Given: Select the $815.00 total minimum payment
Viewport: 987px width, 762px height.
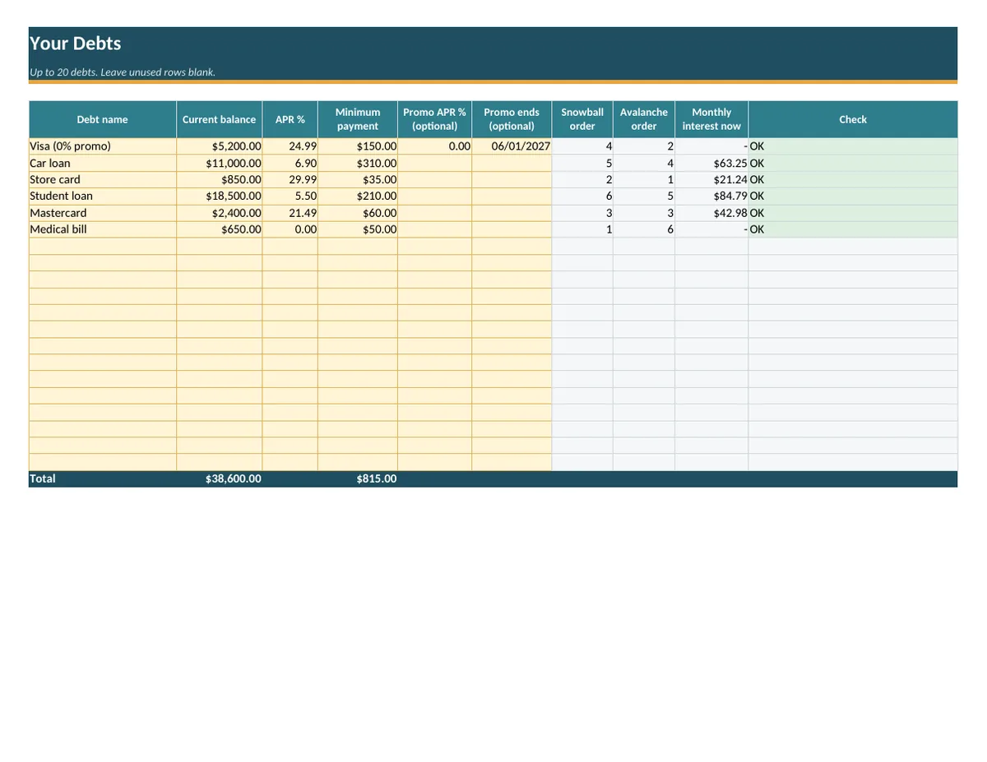Looking at the screenshot, I should point(358,478).
